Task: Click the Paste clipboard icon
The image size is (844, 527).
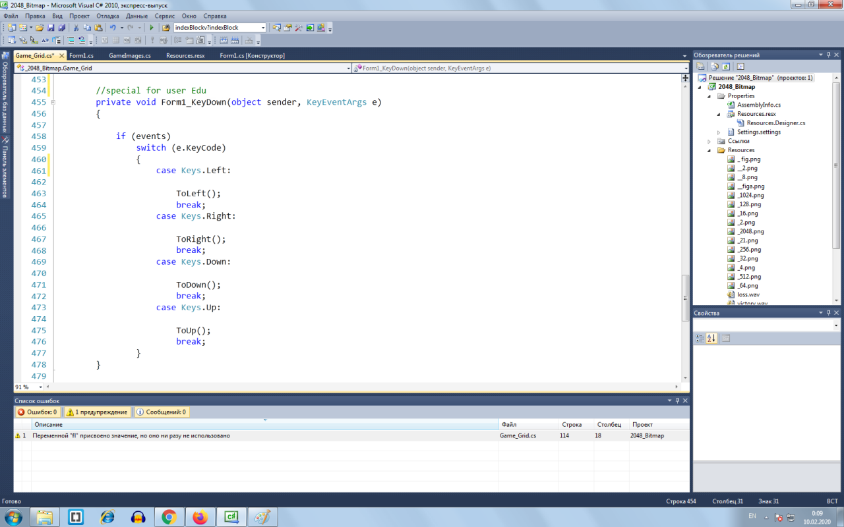Action: point(98,28)
